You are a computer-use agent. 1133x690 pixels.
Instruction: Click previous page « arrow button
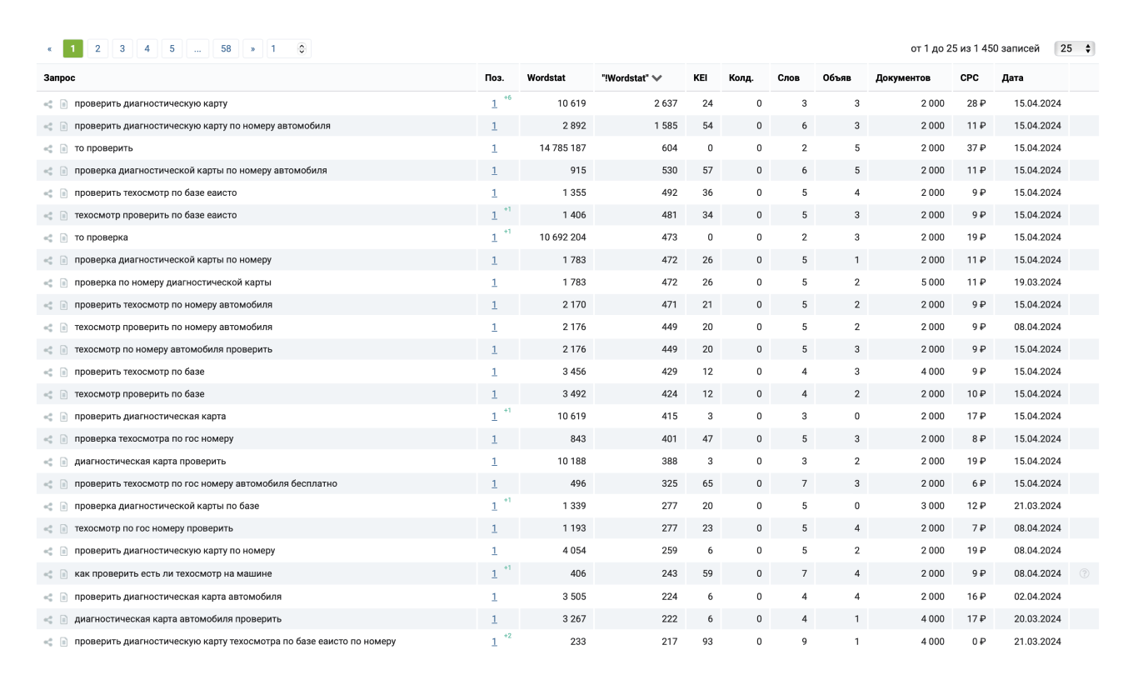[x=50, y=49]
